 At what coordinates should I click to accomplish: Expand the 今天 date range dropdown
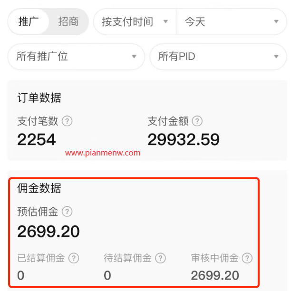click(x=232, y=22)
